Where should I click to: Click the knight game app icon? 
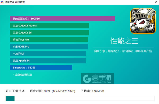point(143,21)
